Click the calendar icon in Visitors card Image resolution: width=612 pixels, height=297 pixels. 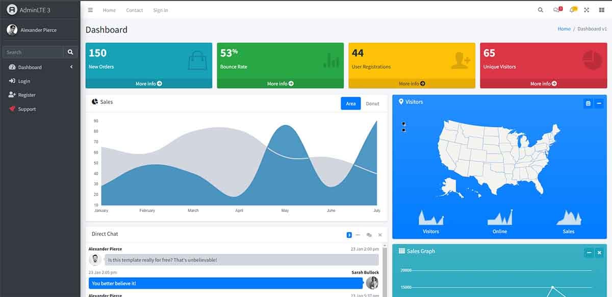[588, 103]
